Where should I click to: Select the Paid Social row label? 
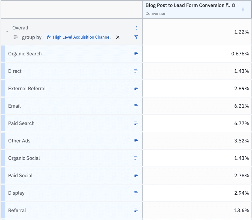pyautogui.click(x=20, y=176)
